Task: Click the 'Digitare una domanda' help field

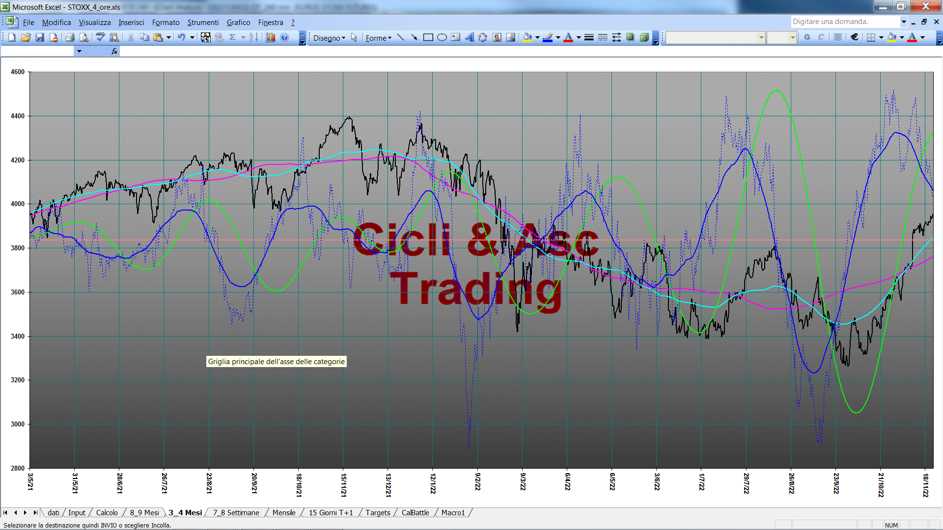Action: coord(845,22)
